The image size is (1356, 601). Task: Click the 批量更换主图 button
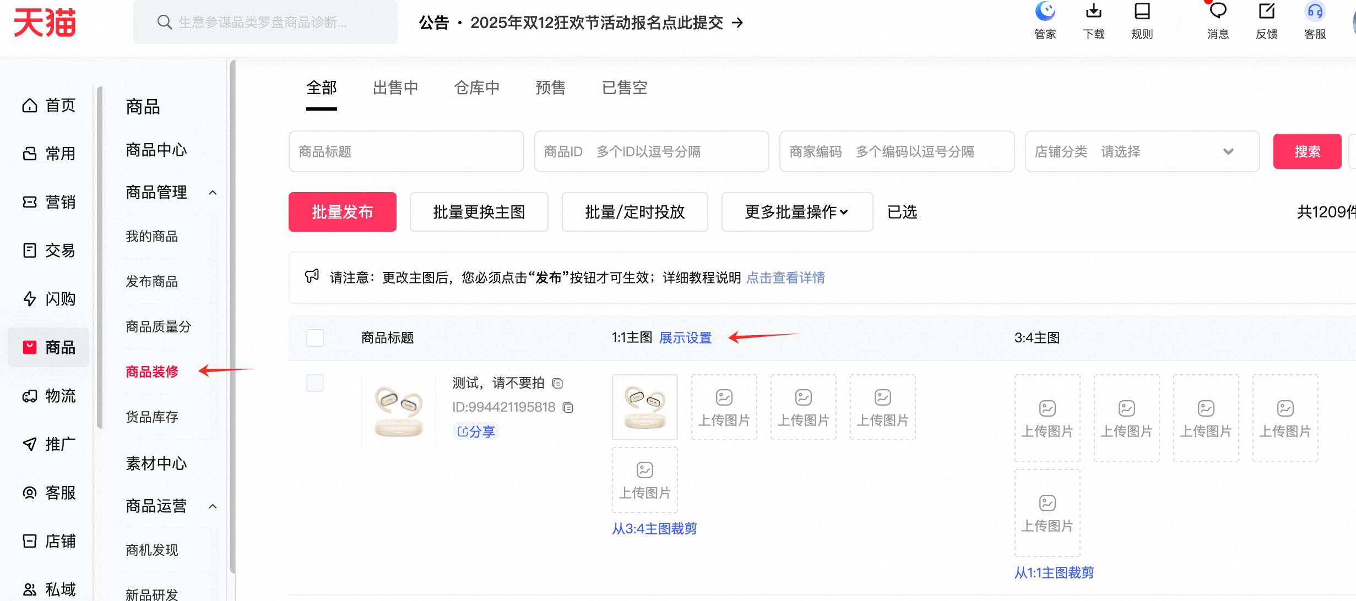pos(479,212)
